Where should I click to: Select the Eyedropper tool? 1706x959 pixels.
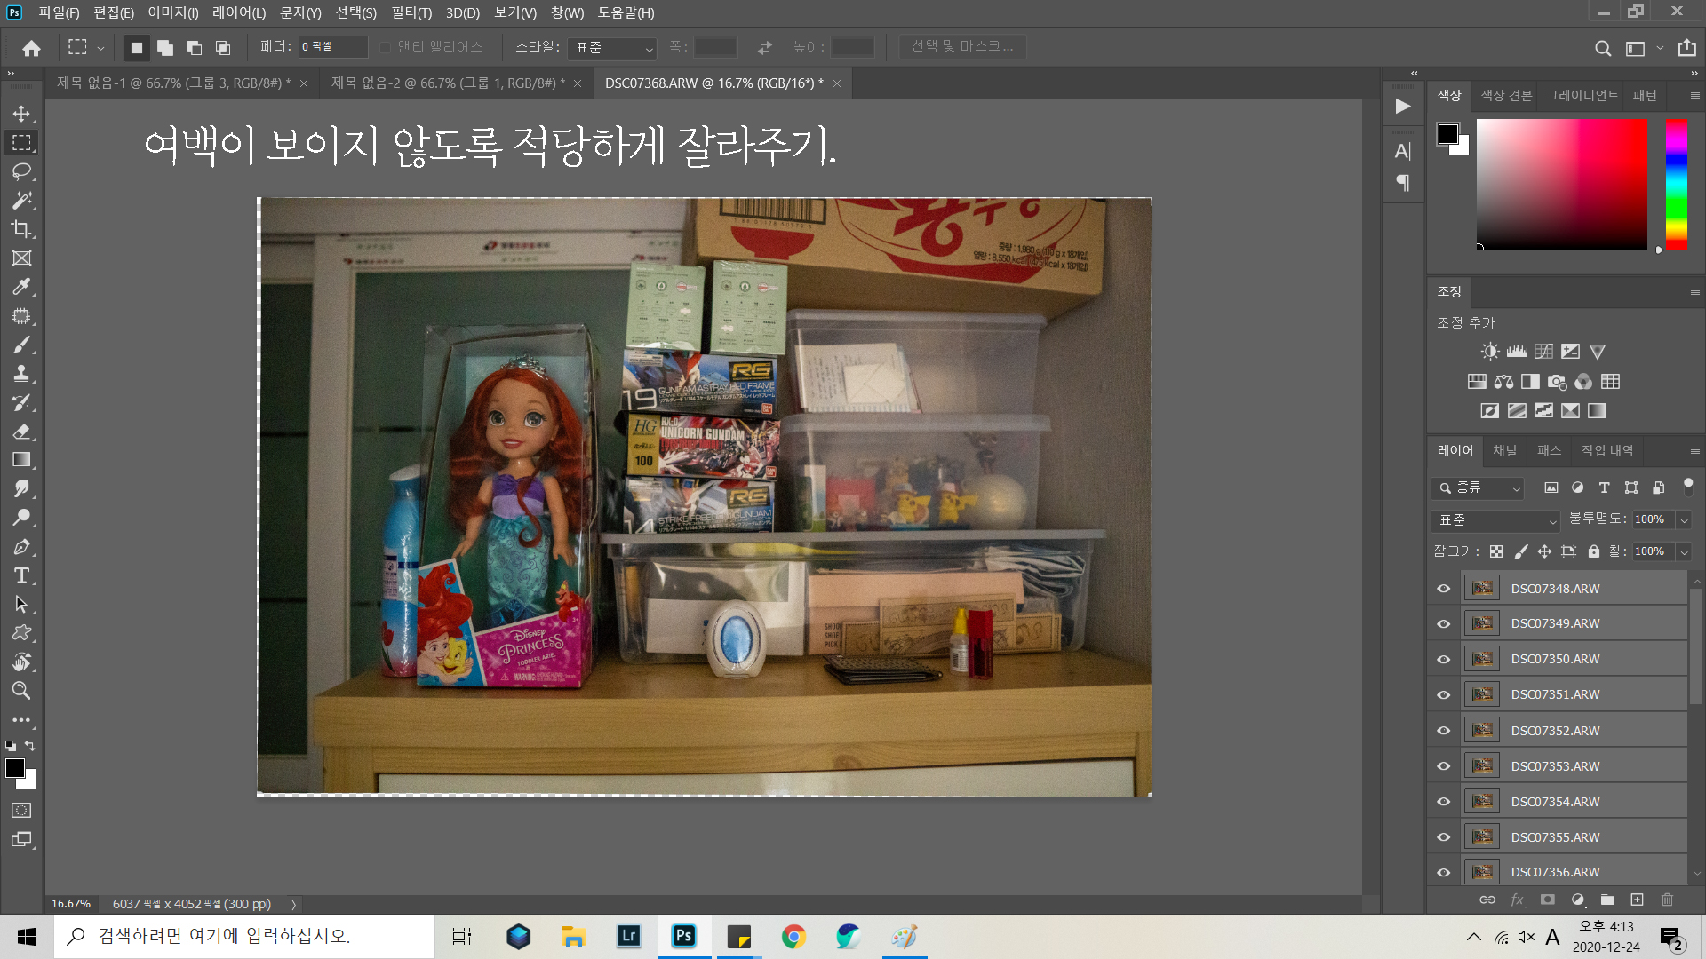coord(21,287)
